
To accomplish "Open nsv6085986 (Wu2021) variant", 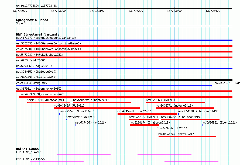I will 81,117.
